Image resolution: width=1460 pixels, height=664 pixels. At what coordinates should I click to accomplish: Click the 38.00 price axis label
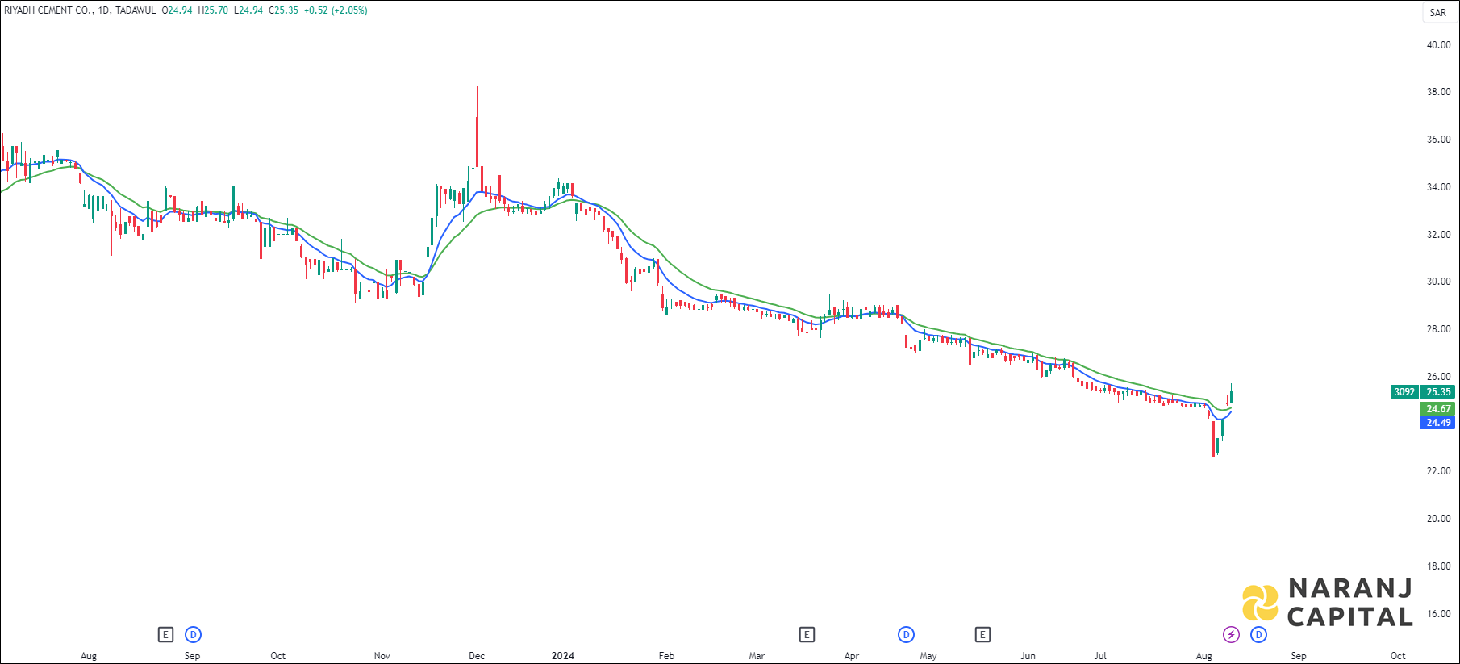click(1438, 92)
